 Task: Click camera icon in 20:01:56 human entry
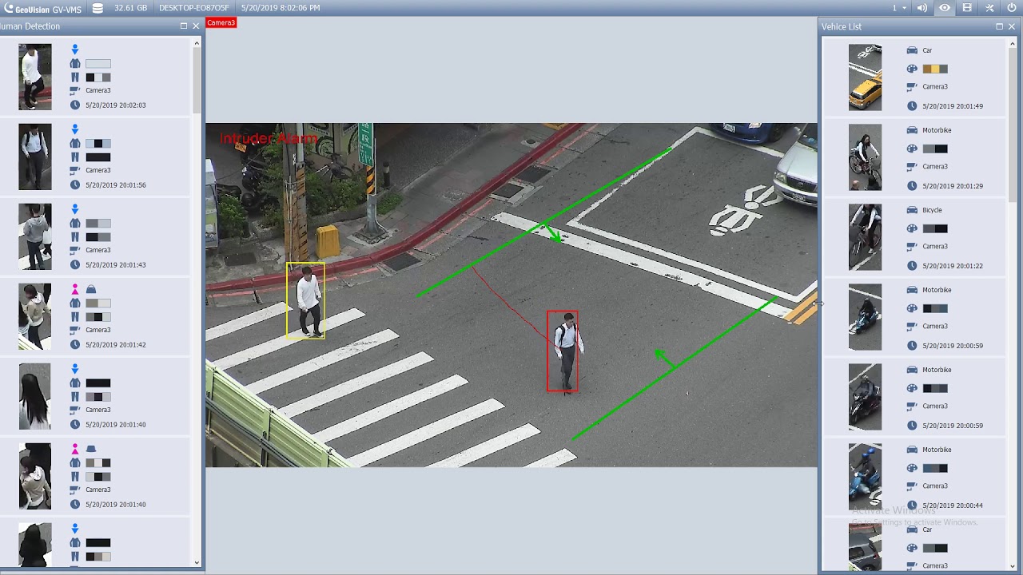click(75, 170)
